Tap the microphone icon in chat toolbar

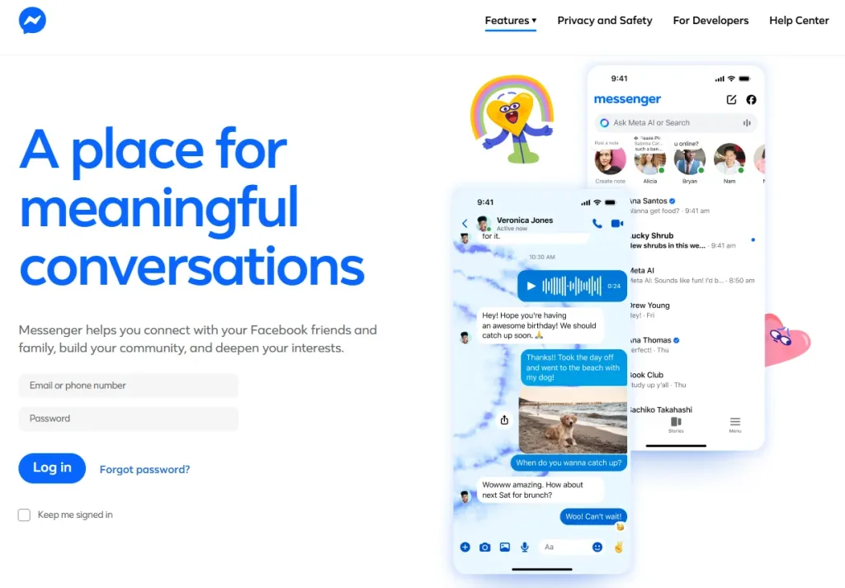[x=524, y=547]
